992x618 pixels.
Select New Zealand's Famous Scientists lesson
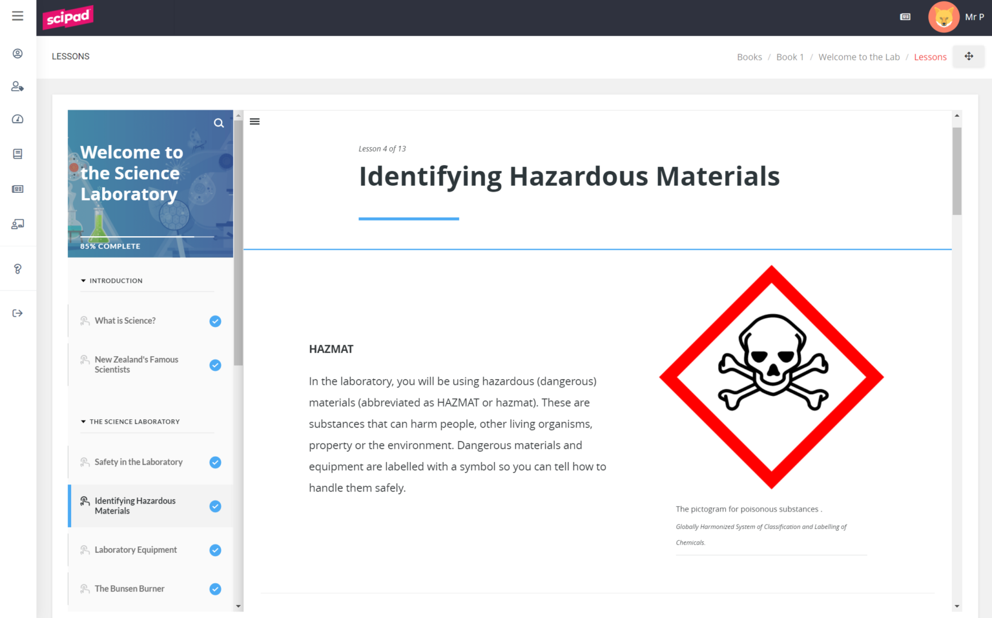point(136,364)
